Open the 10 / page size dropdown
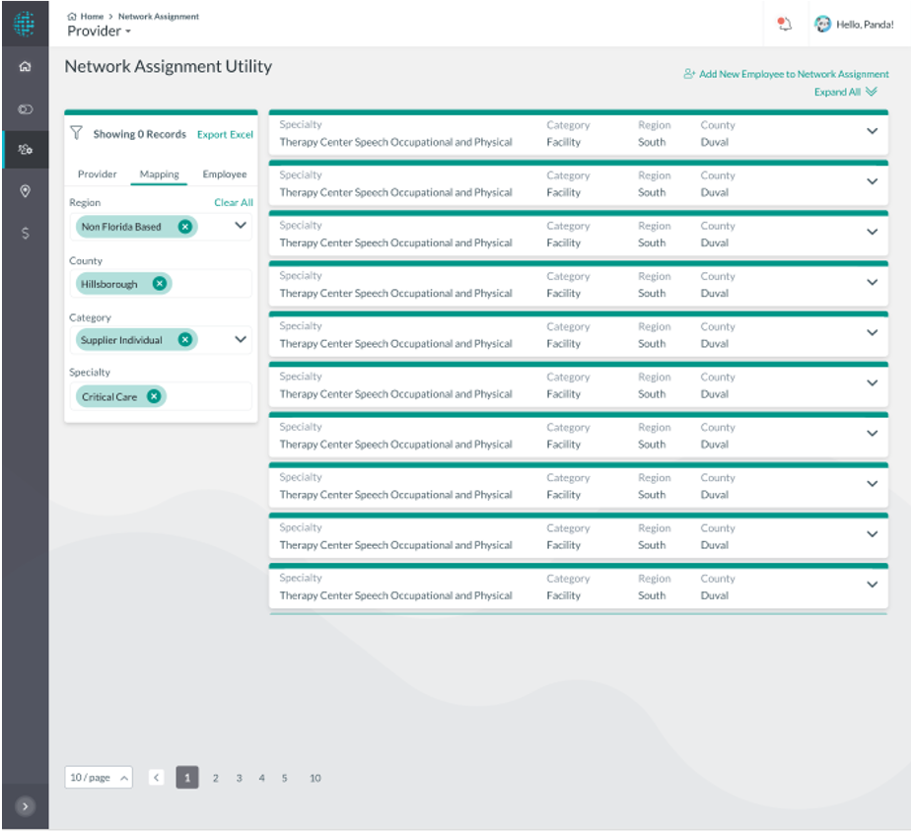Viewport: 911px width, 831px height. point(99,778)
